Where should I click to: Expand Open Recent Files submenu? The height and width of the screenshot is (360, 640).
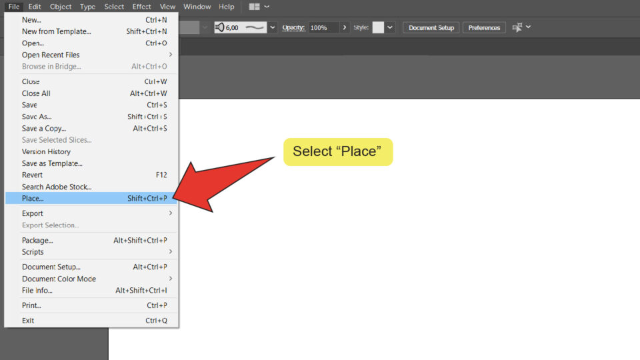click(92, 55)
